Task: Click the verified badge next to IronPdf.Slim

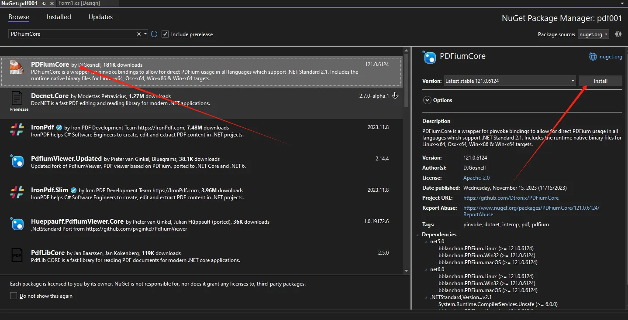Action: click(x=74, y=191)
